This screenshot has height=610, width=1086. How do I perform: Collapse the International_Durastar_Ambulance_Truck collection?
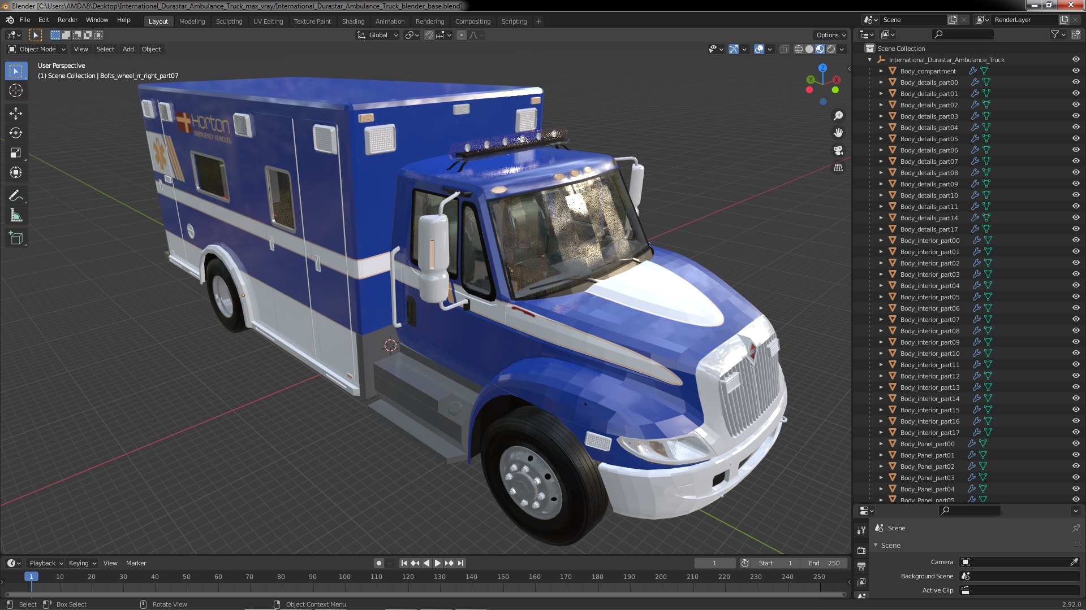click(x=869, y=60)
